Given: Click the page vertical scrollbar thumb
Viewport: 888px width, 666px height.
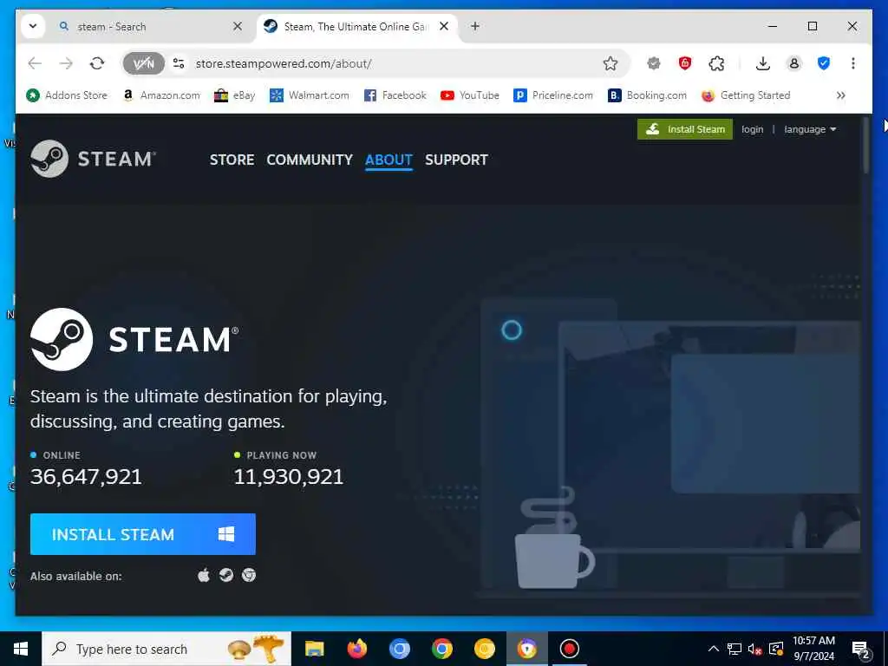Looking at the screenshot, I should [865, 145].
